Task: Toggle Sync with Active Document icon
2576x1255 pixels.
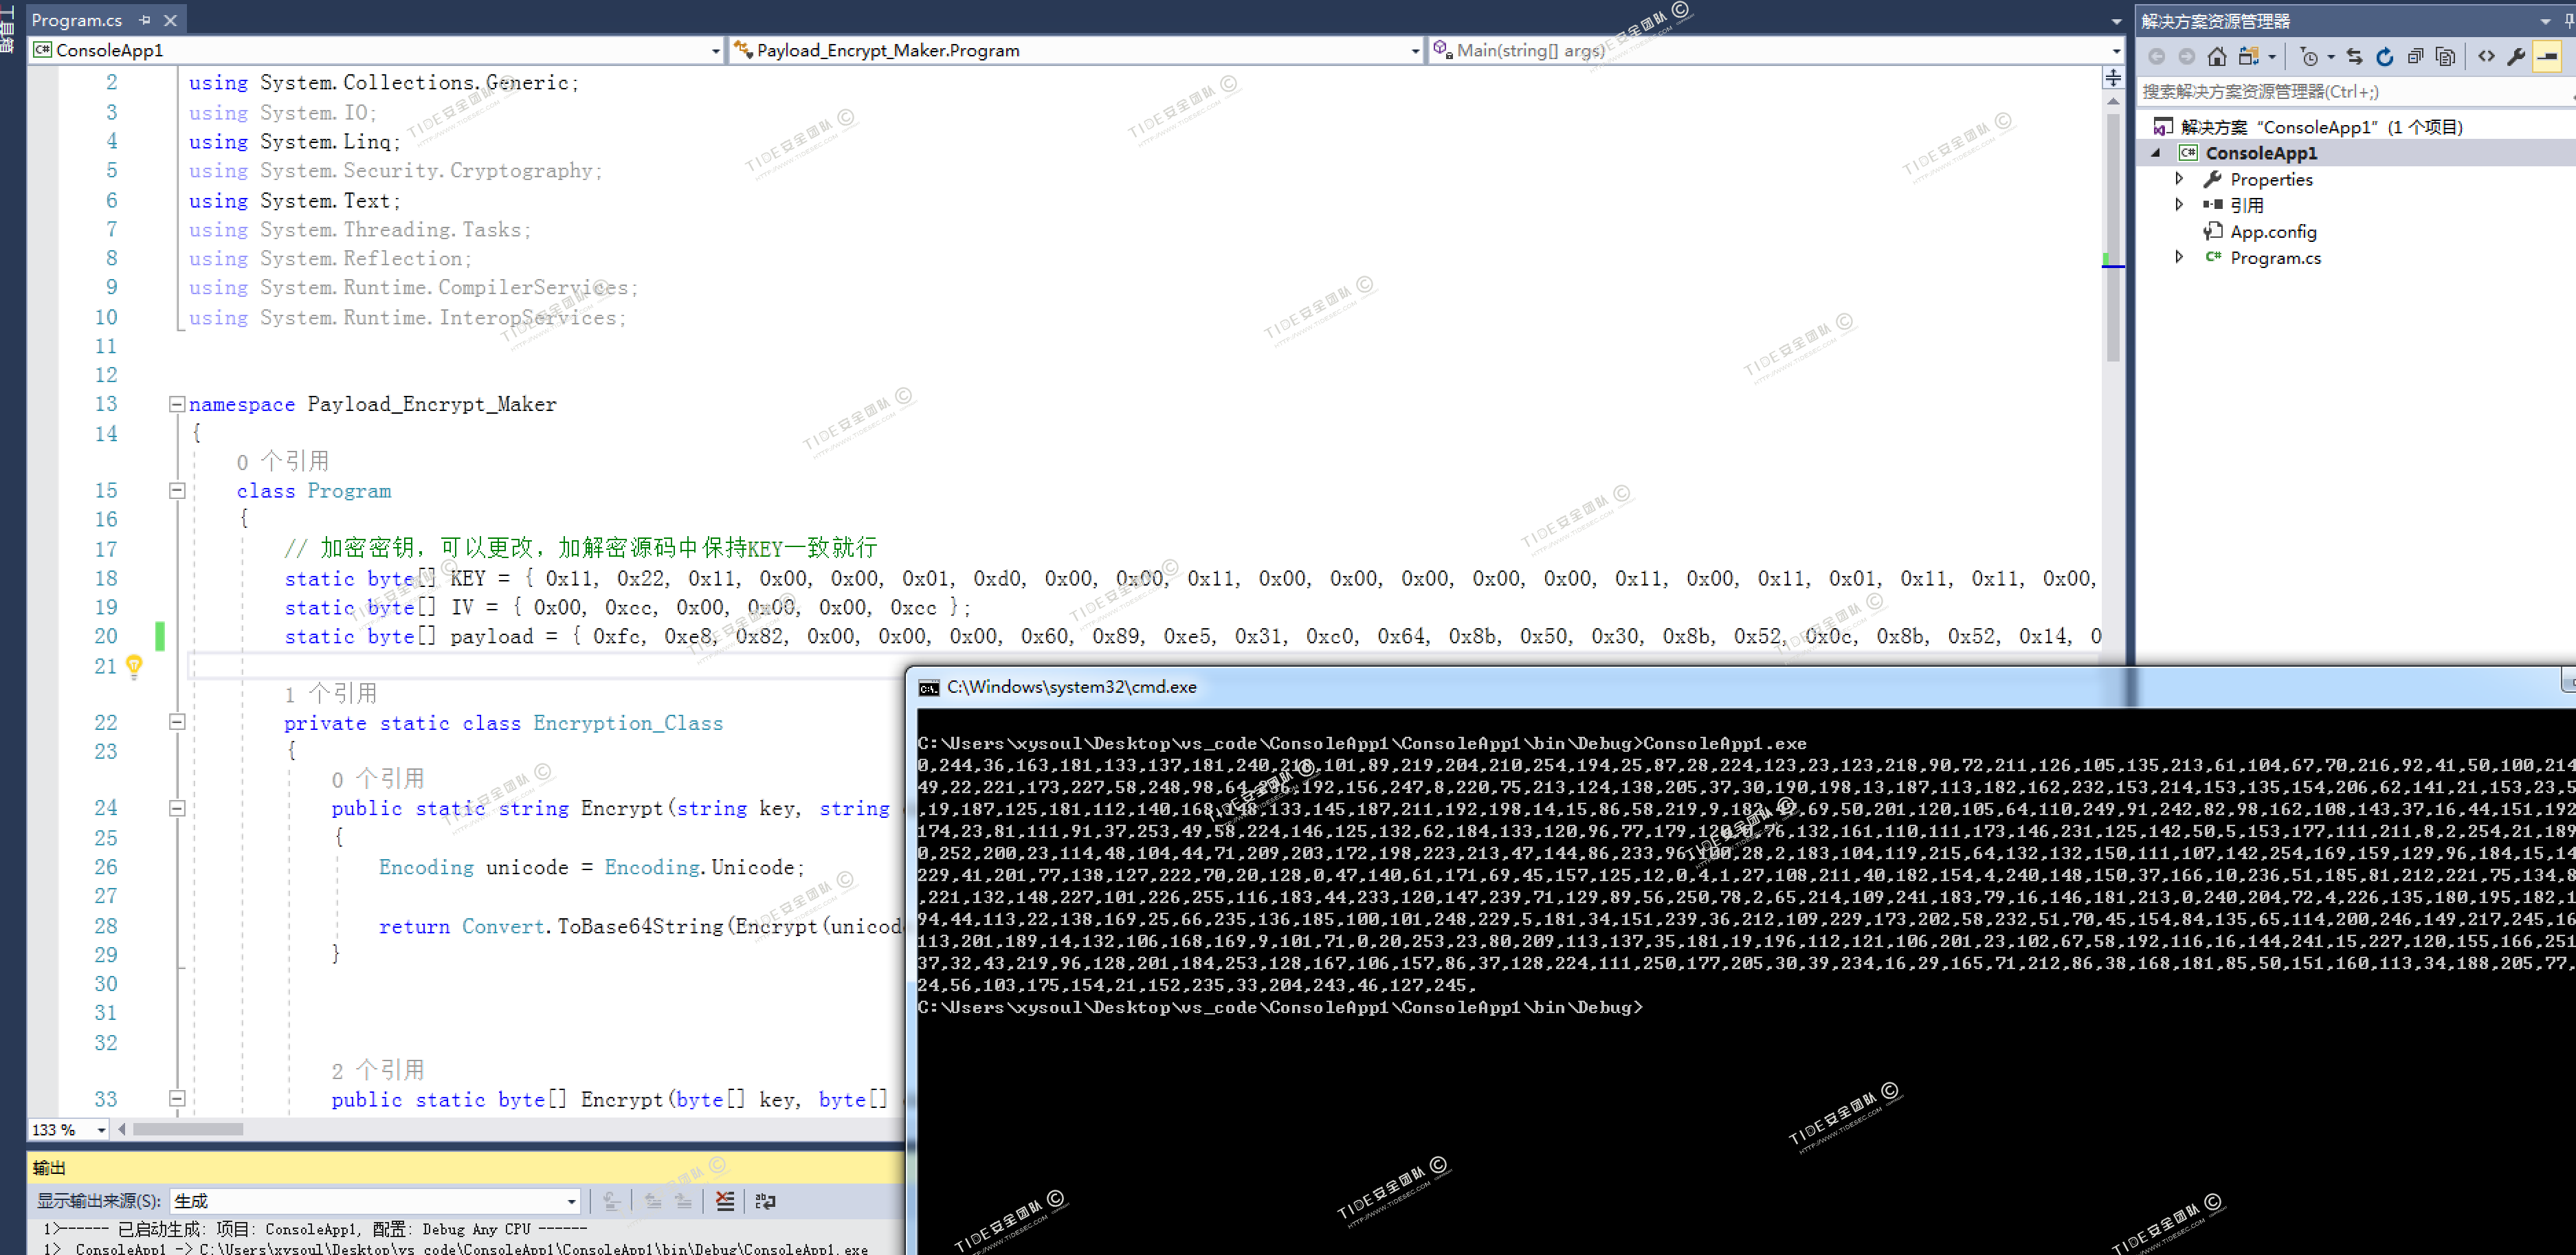Action: pyautogui.click(x=2354, y=57)
